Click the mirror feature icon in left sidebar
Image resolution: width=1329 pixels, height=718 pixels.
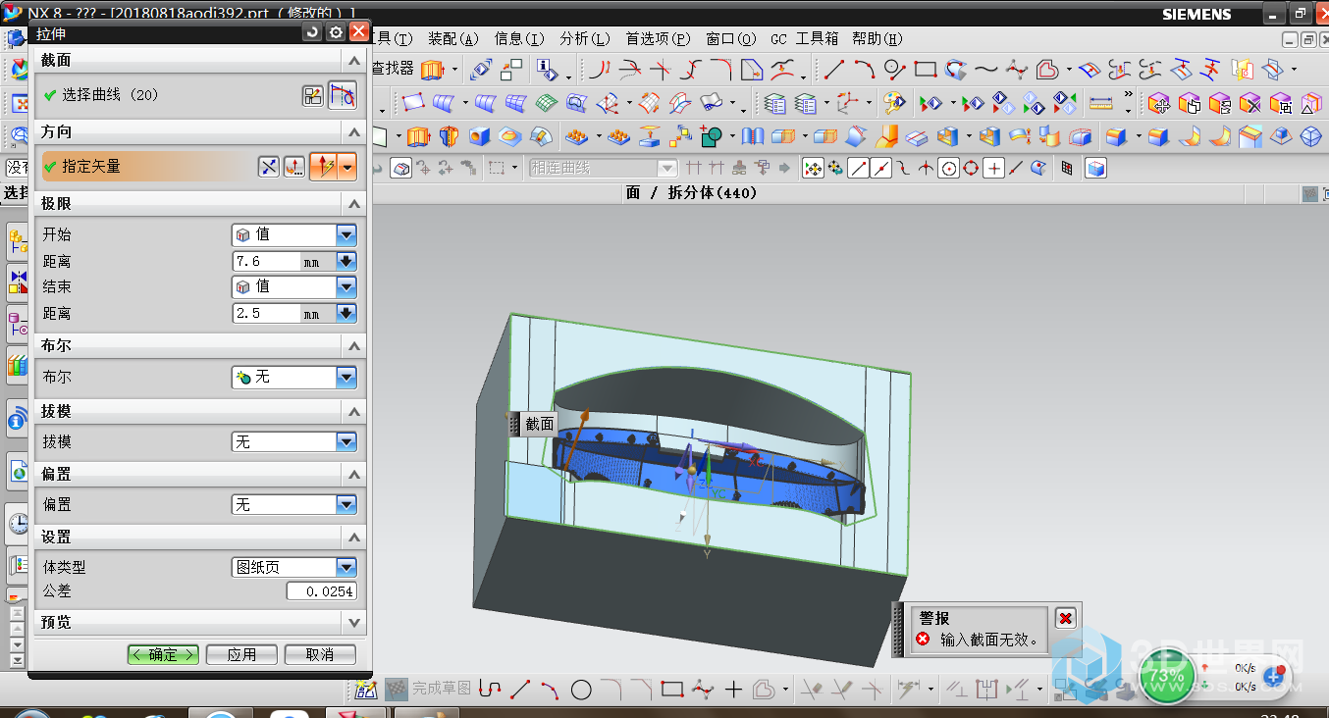pyautogui.click(x=19, y=282)
